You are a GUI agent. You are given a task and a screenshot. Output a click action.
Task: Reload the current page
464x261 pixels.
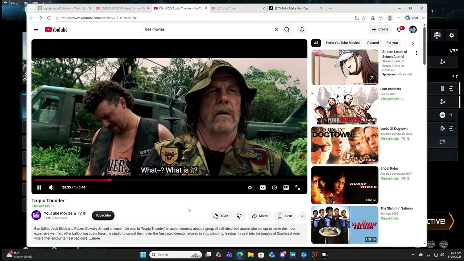[49, 18]
